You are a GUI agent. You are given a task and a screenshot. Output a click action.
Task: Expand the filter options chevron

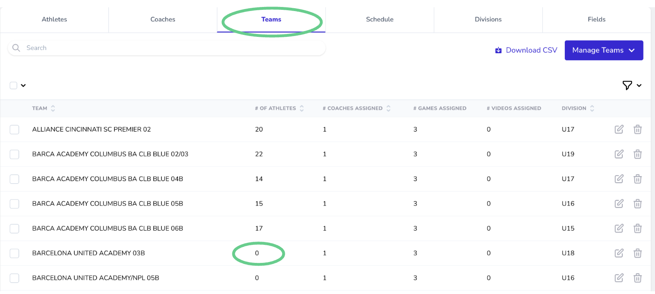[639, 85]
